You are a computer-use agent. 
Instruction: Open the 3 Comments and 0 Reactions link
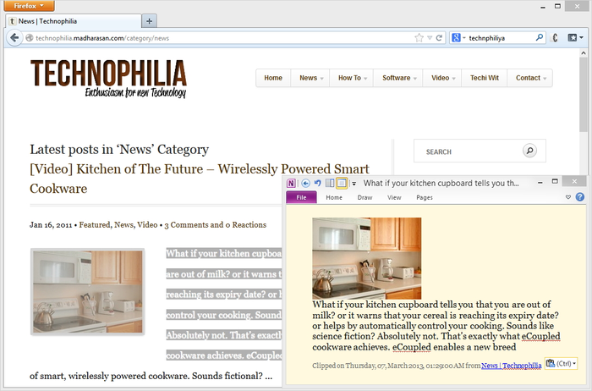215,225
